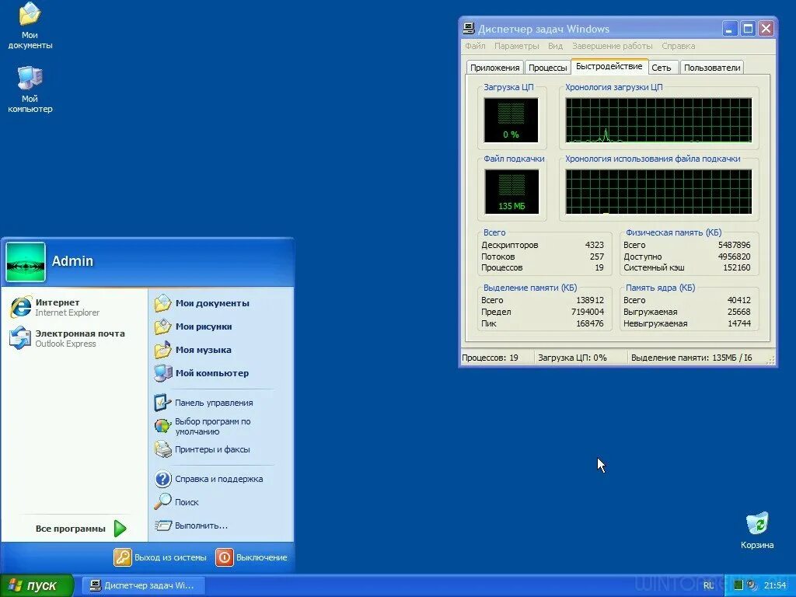Open Выполнить... run dialog
796x597 pixels.
point(191,525)
